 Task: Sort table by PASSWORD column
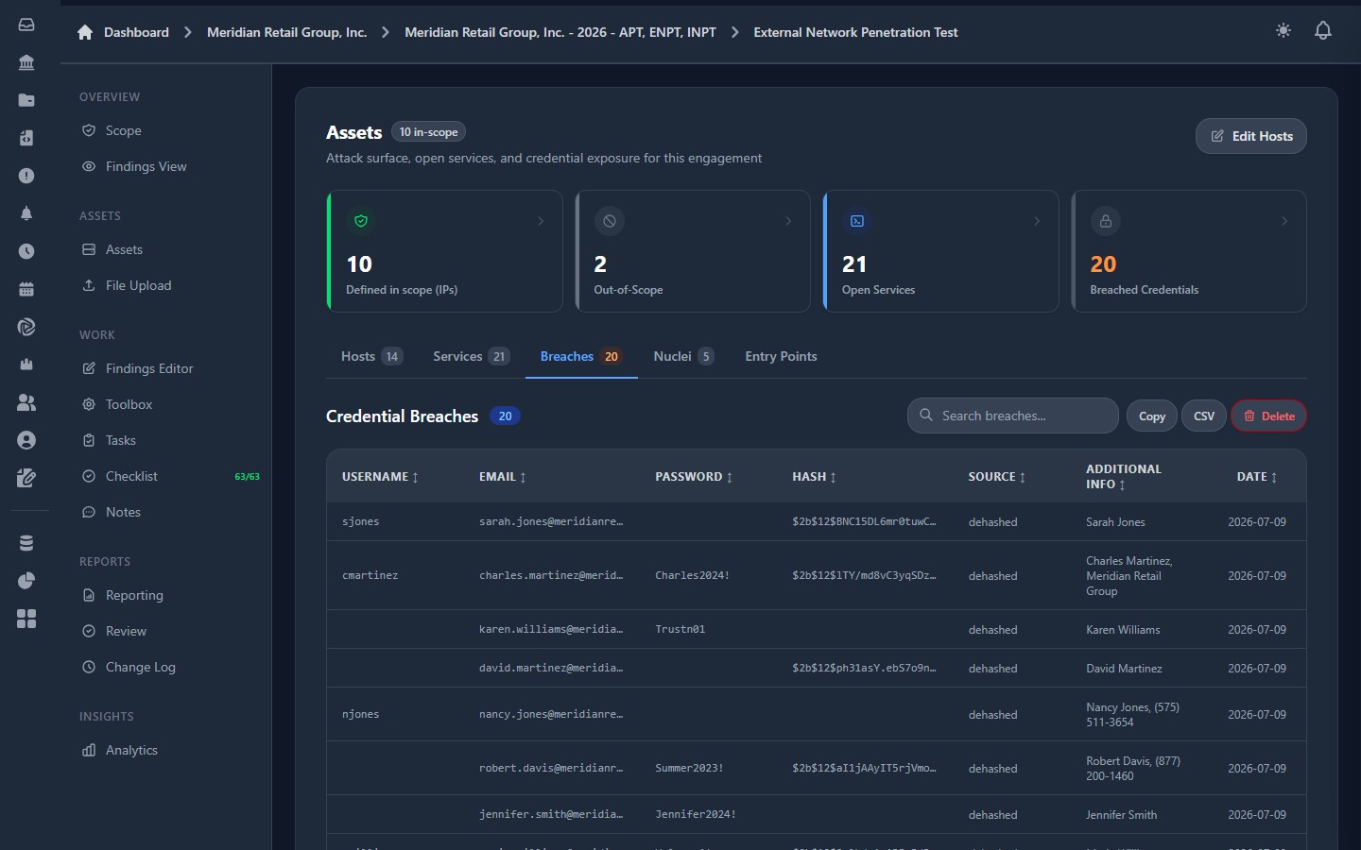coord(694,477)
